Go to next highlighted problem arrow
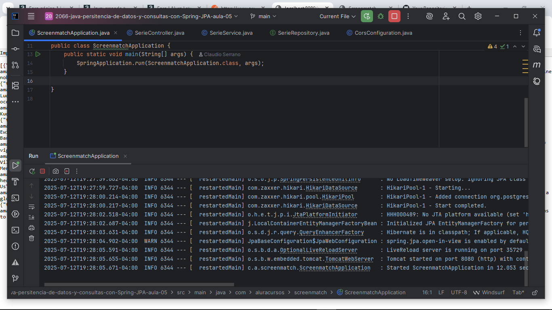 523,46
